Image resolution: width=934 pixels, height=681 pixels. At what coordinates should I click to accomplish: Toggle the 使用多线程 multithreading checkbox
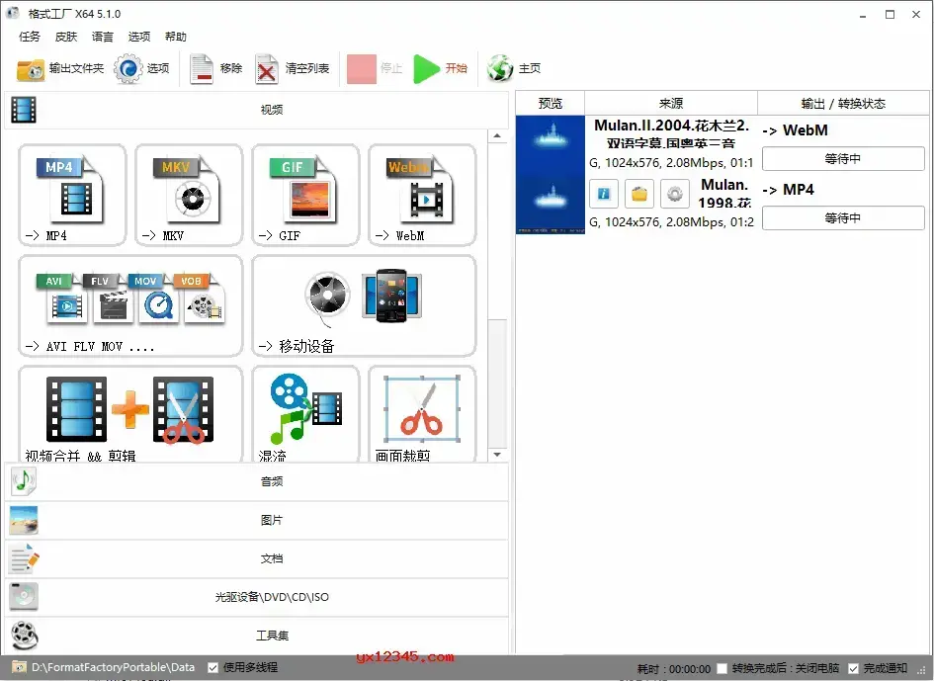click(212, 668)
